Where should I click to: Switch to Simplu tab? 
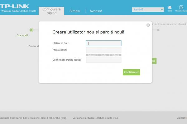click(75, 11)
